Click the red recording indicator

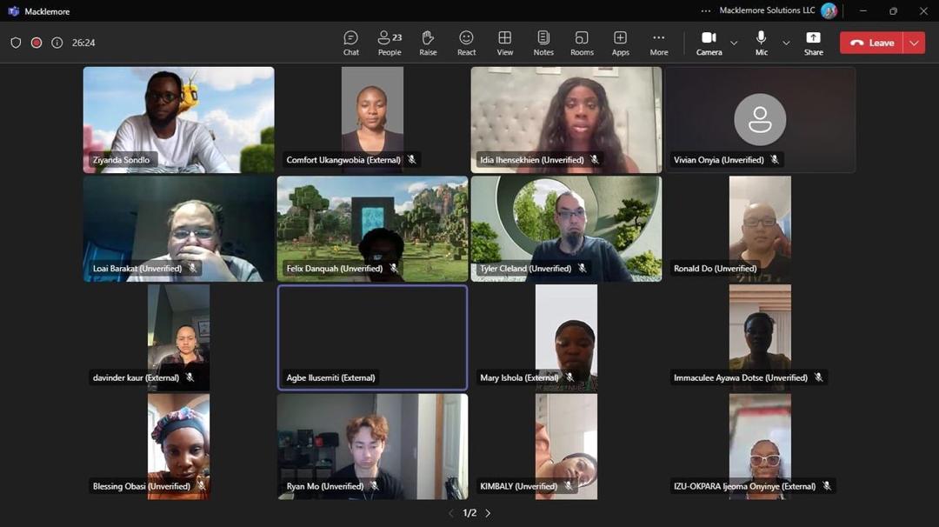(x=37, y=43)
